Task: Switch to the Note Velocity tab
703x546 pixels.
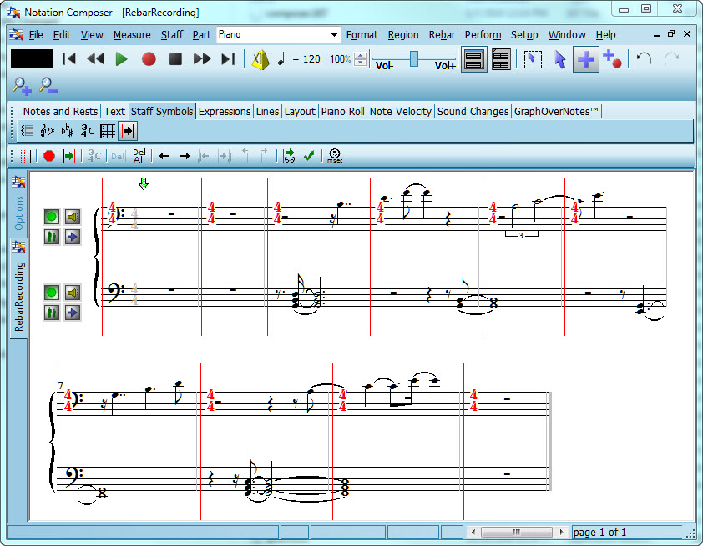Action: point(400,110)
